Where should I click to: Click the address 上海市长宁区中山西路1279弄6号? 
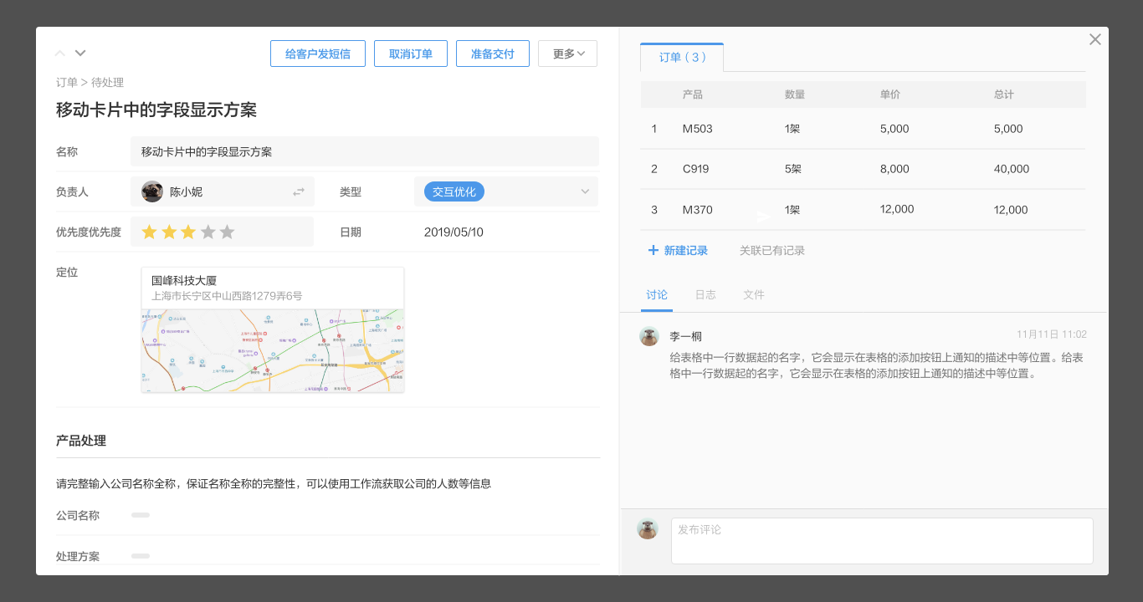(x=227, y=296)
